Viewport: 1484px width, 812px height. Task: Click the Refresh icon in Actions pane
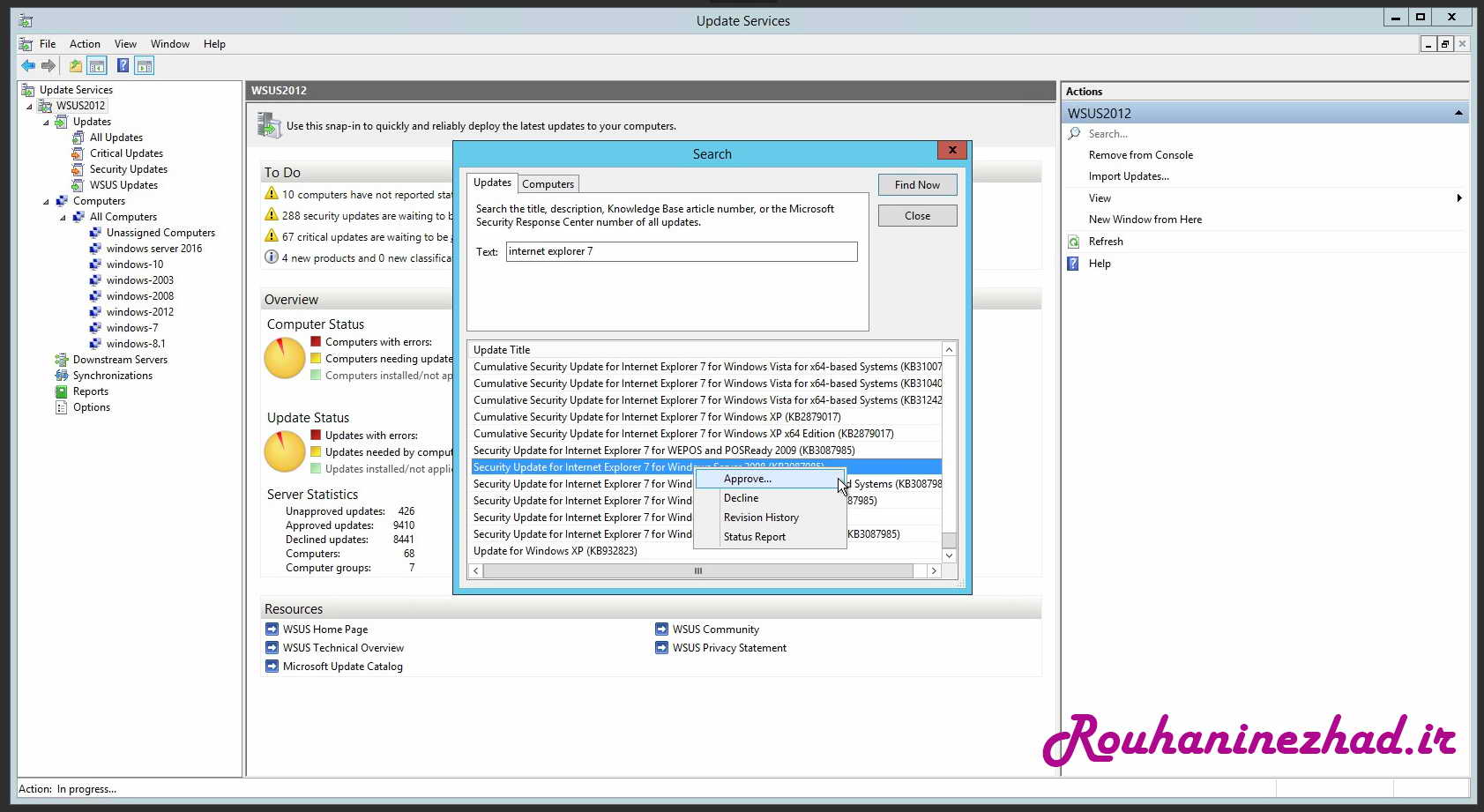tap(1074, 242)
